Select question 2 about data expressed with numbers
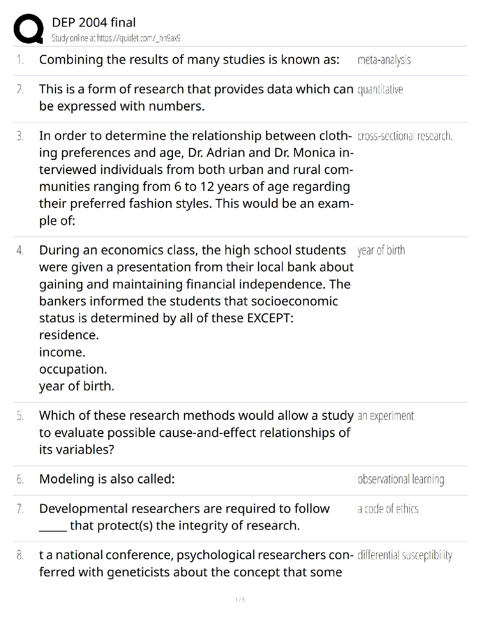The height and width of the screenshot is (621, 480). click(196, 98)
